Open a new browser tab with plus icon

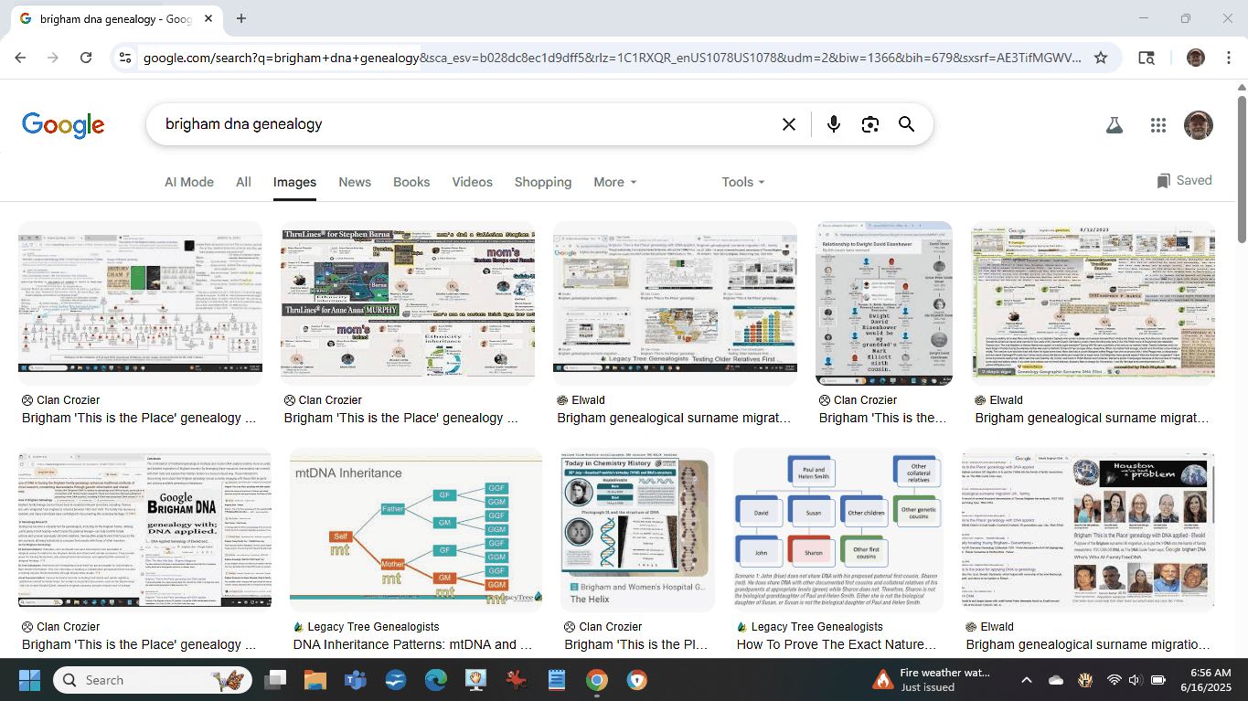tap(241, 18)
